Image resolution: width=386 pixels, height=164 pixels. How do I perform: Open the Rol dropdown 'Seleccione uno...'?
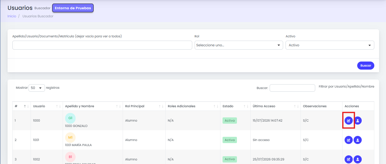239,45
